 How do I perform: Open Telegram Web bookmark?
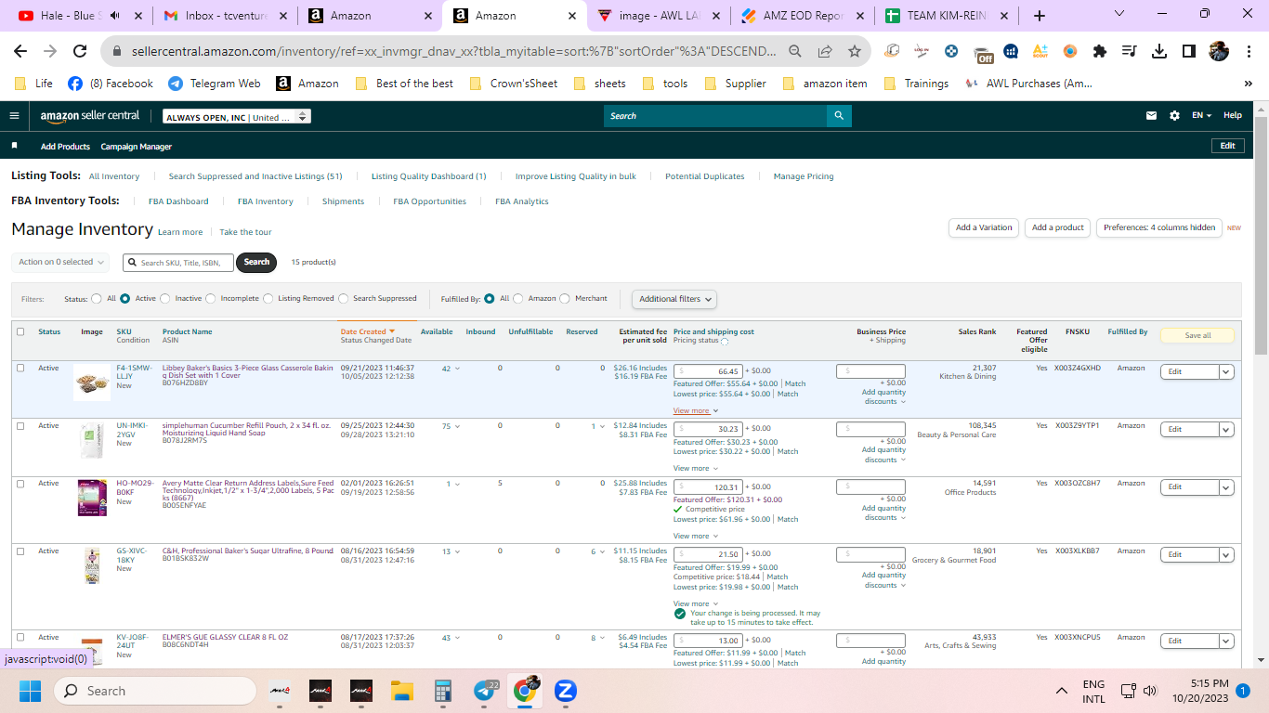point(215,84)
